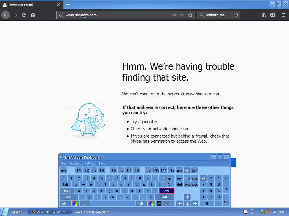289x216 pixels.
Task: Run the search with the arrow button
Action: 236,15
